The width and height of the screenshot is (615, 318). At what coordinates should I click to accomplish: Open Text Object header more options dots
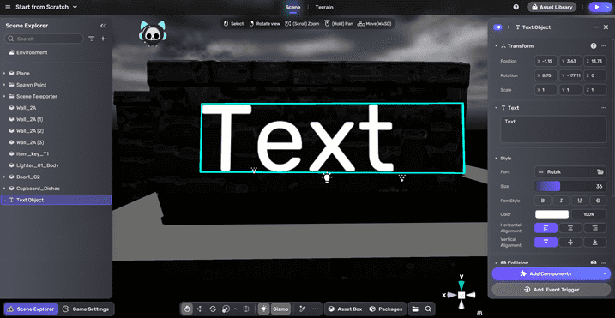[596, 27]
